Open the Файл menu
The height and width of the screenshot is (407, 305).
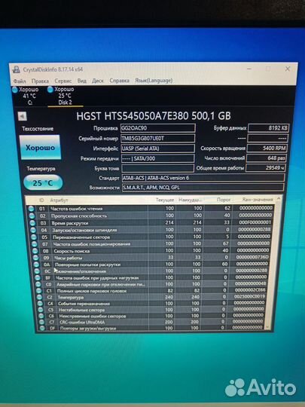(20, 81)
